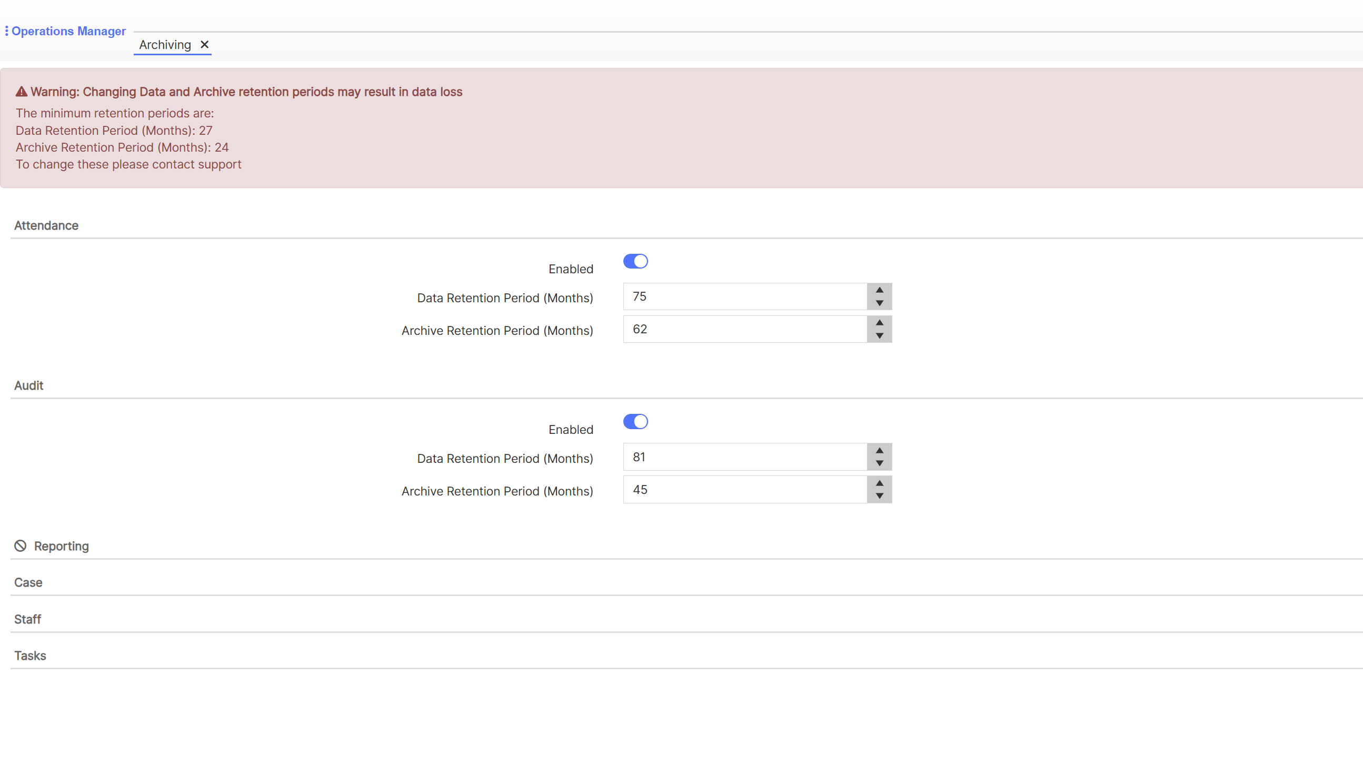Click the Operations Manager link
This screenshot has height=783, width=1363.
69,31
